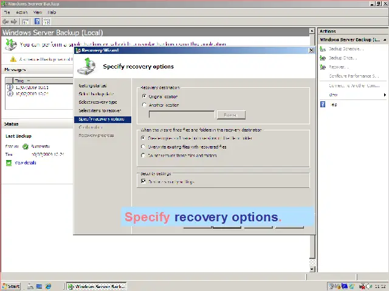Click the main pane scroll down arrow
389x291 pixels.
(312, 269)
